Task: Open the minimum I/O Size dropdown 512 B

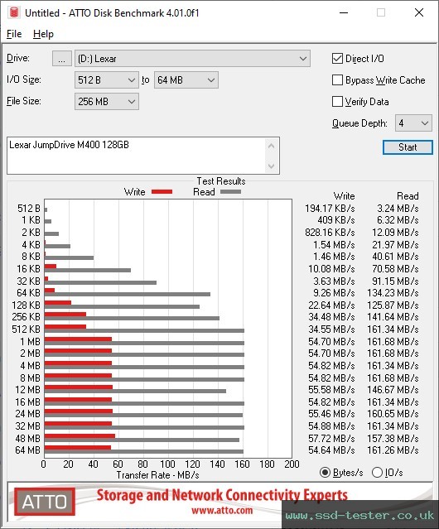Action: tap(107, 80)
